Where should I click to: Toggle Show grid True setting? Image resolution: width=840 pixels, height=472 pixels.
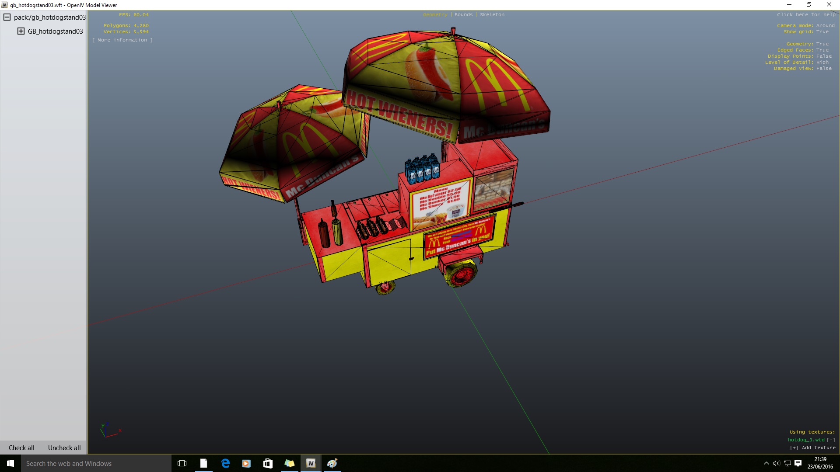(806, 31)
